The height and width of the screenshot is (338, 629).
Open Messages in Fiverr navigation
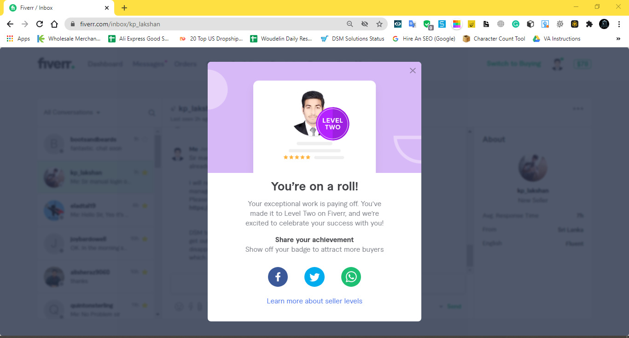[x=148, y=64]
